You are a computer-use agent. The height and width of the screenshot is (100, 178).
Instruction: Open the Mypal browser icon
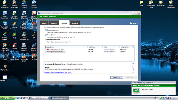coord(5,57)
